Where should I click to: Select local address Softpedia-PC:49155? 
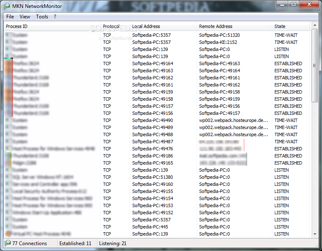[153, 191]
